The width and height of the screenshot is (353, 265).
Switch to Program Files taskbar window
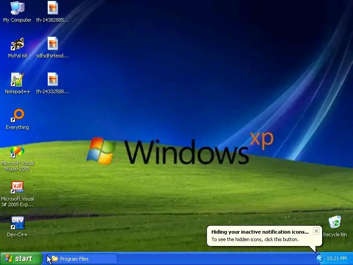82,259
